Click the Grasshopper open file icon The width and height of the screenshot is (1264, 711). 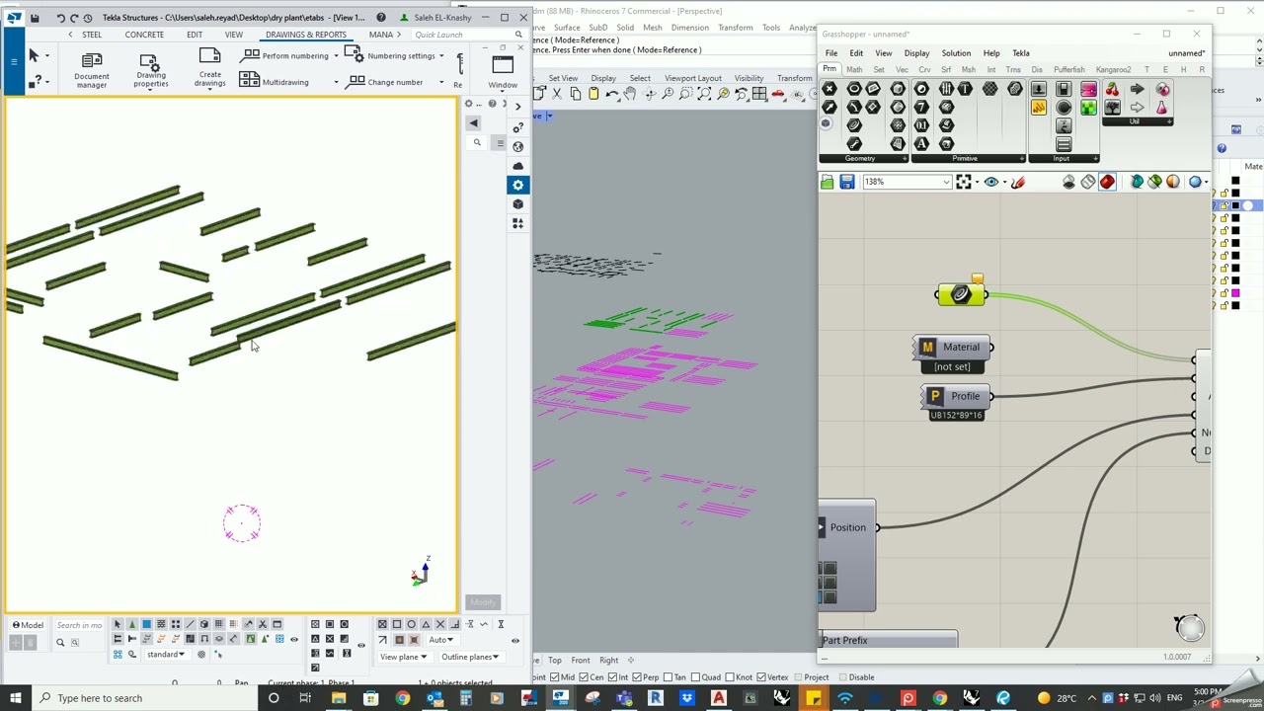pyautogui.click(x=827, y=182)
